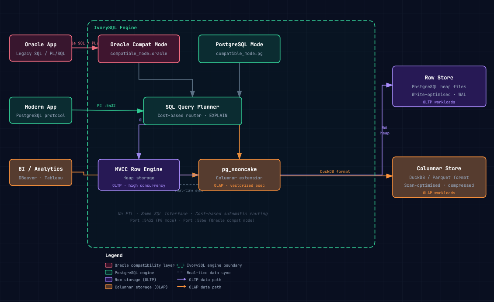The width and height of the screenshot is (494, 302).
Task: Click 'DuckDB / Parquet format' text
Action: pyautogui.click(x=439, y=178)
